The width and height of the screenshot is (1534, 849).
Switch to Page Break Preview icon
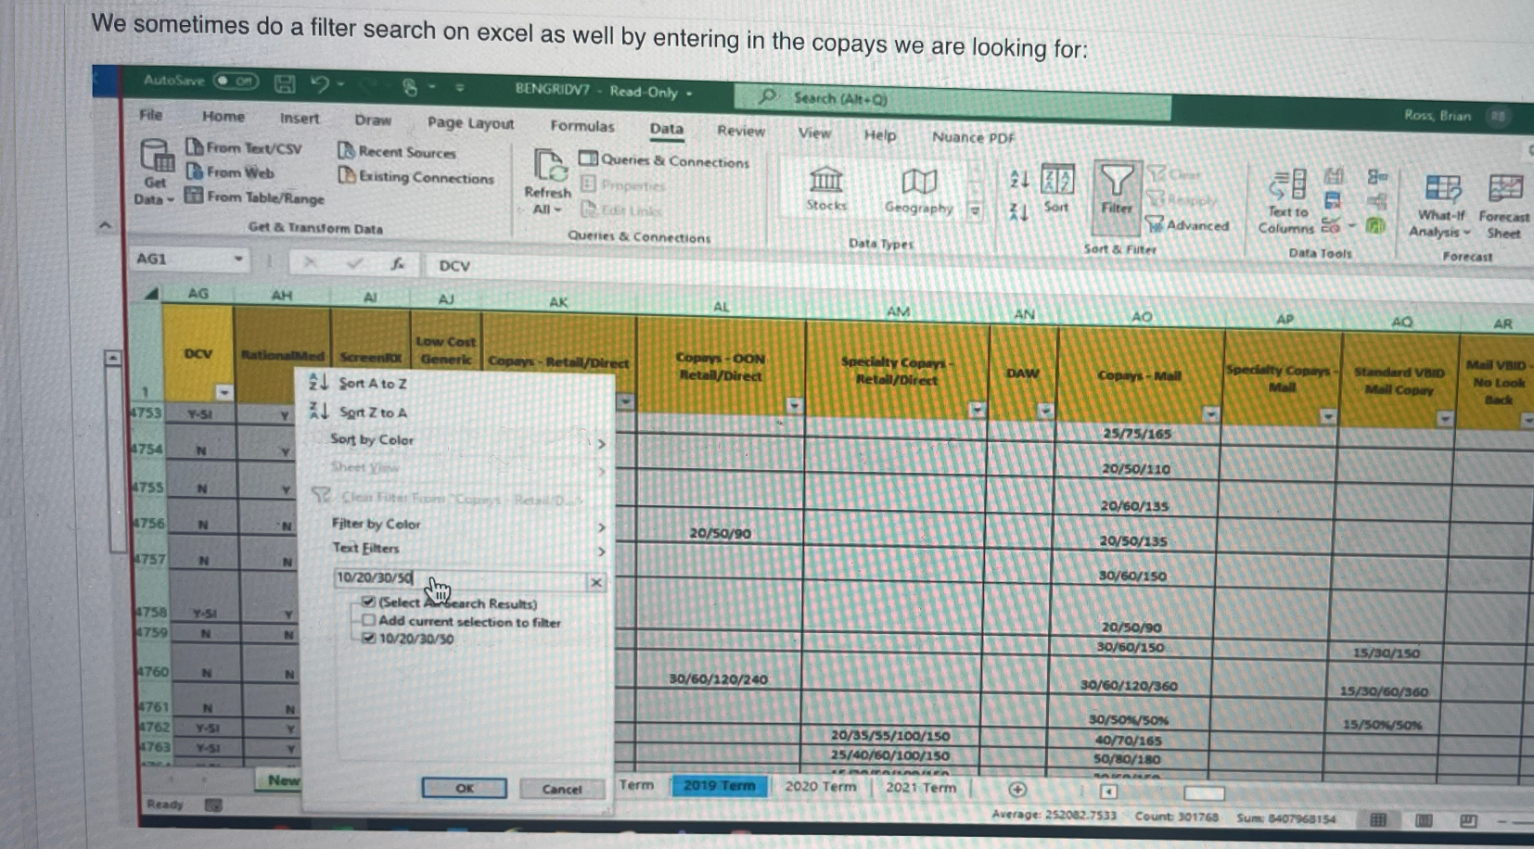click(x=1468, y=820)
